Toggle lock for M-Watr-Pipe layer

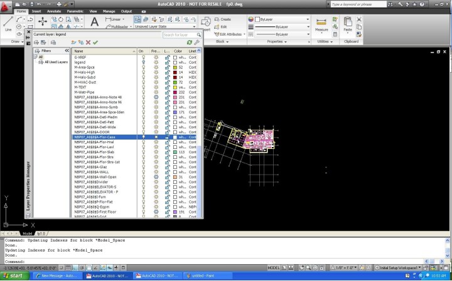coord(167,92)
